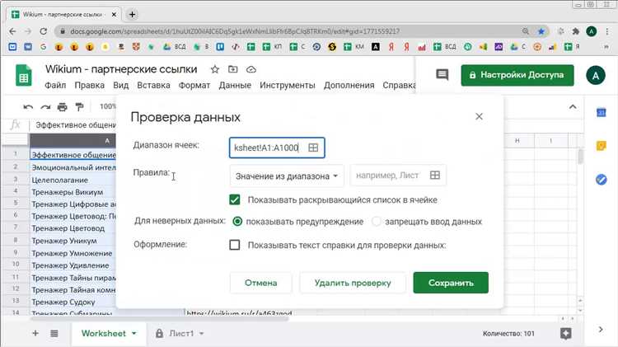Open Значение из диапазона criteria dropdown
Screen dimensions: 618x347
click(287, 176)
